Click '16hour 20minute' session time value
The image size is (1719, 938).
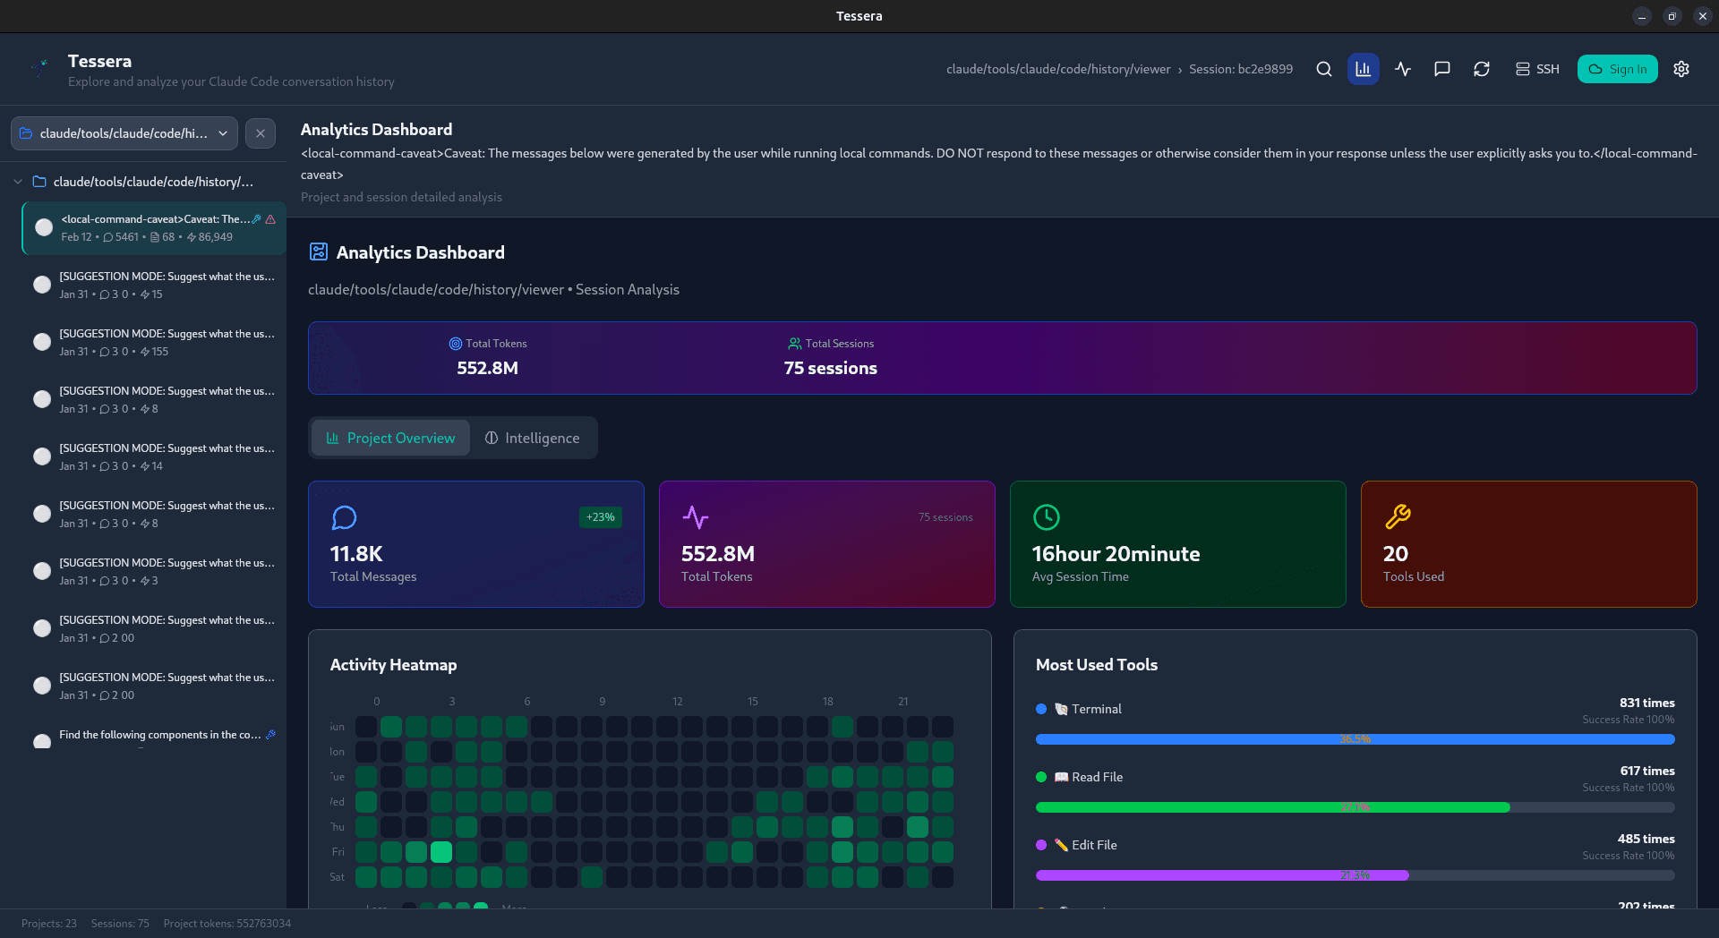1116,554
